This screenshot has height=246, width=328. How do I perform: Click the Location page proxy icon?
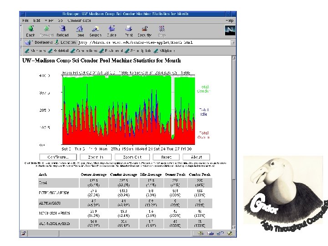(x=56, y=42)
